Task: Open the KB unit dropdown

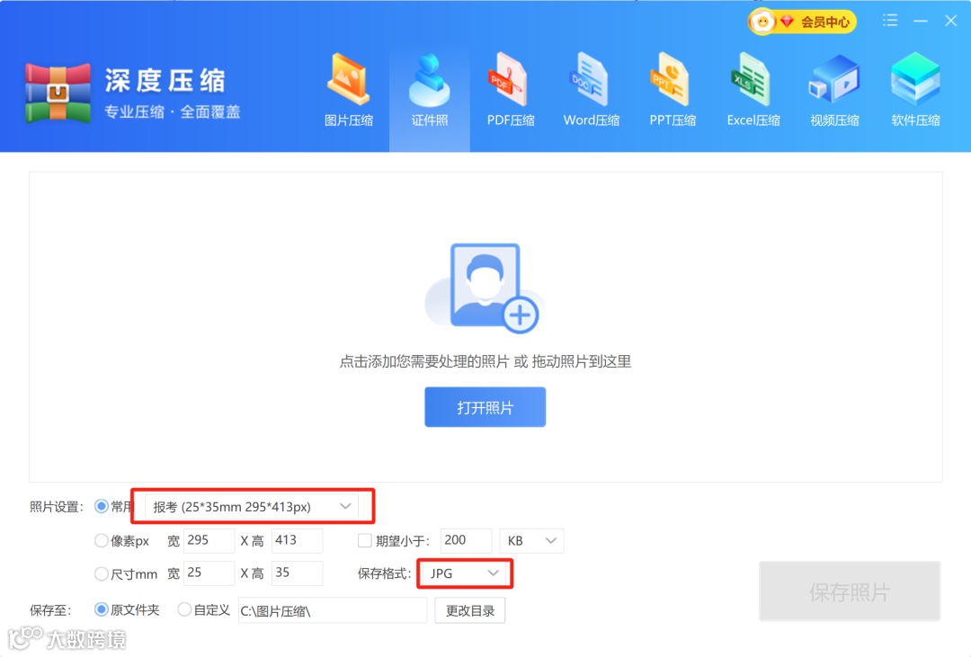Action: 531,540
